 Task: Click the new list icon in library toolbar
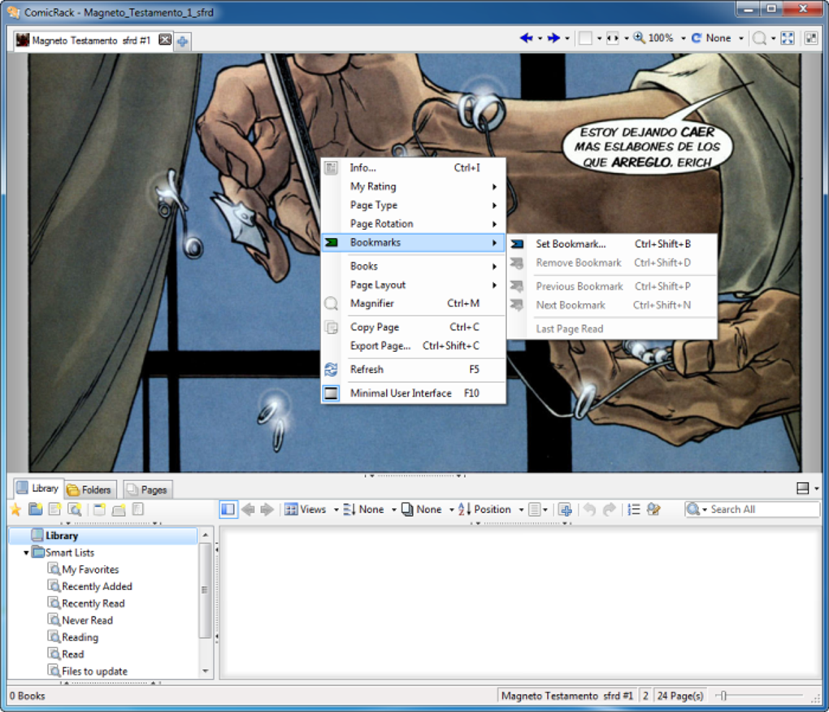55,510
